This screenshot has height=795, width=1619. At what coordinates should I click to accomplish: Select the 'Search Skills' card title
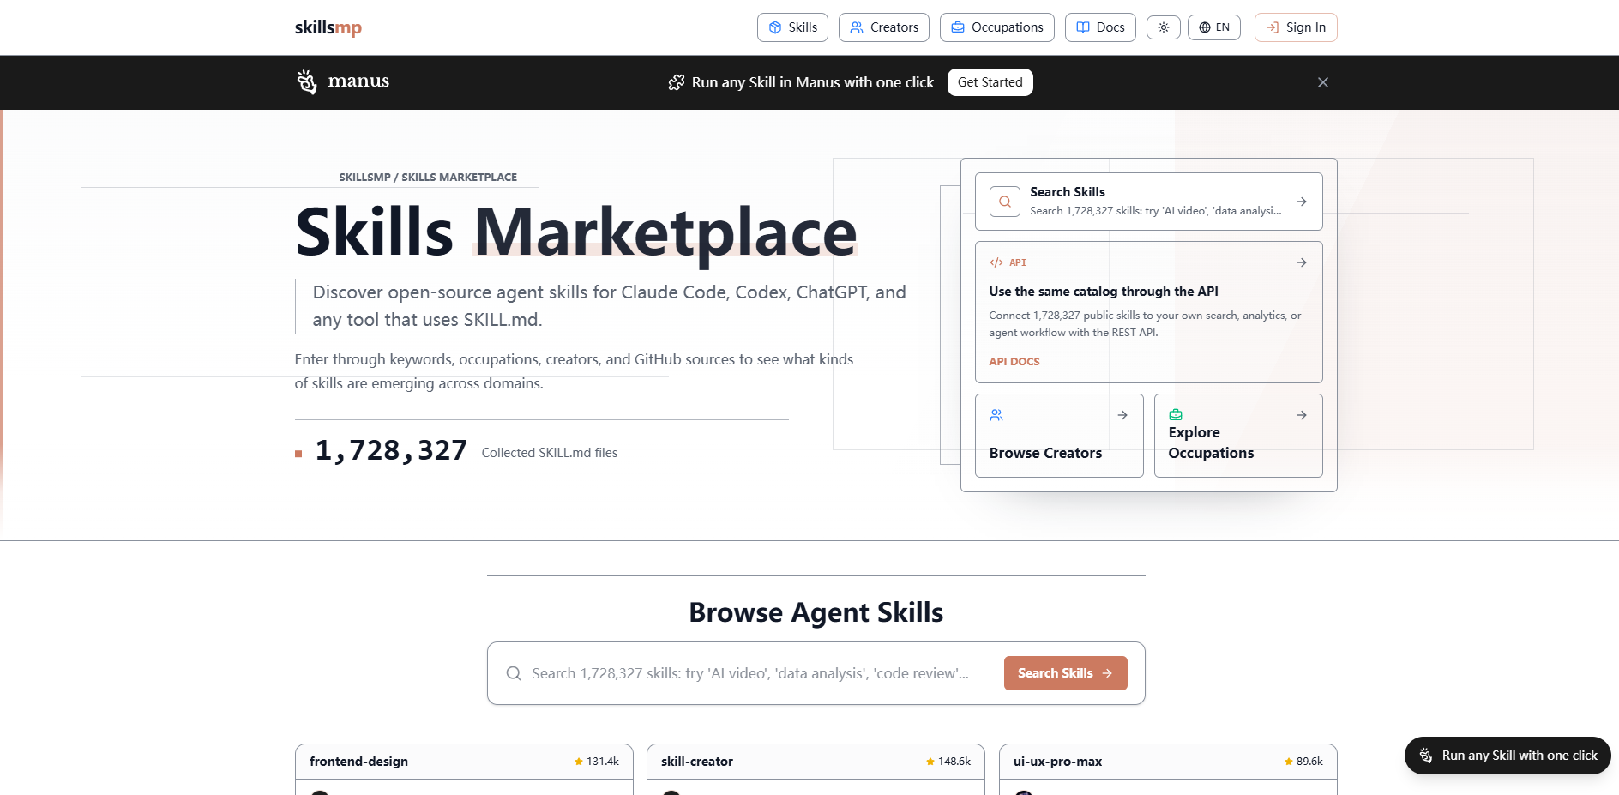(x=1068, y=192)
